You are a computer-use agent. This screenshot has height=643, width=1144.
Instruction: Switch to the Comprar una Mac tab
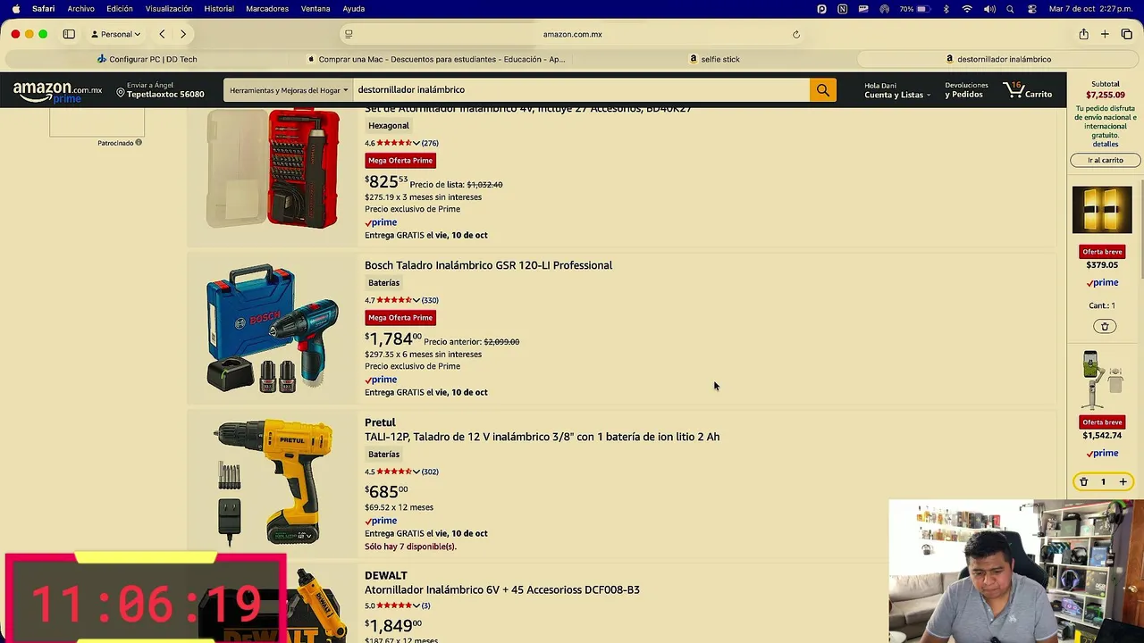click(436, 59)
